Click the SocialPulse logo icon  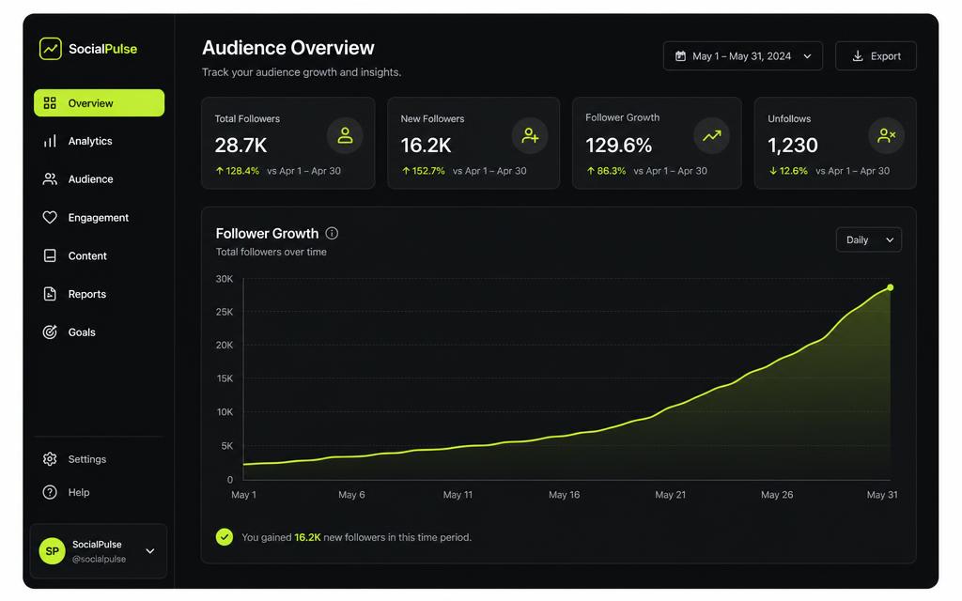click(51, 49)
